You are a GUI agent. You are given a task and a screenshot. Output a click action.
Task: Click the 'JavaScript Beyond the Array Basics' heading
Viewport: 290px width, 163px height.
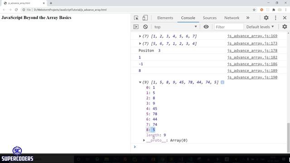pos(36,18)
